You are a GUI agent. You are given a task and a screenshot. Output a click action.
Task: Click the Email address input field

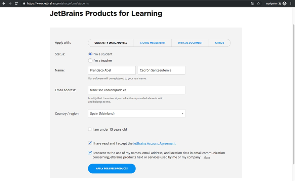pos(137,90)
